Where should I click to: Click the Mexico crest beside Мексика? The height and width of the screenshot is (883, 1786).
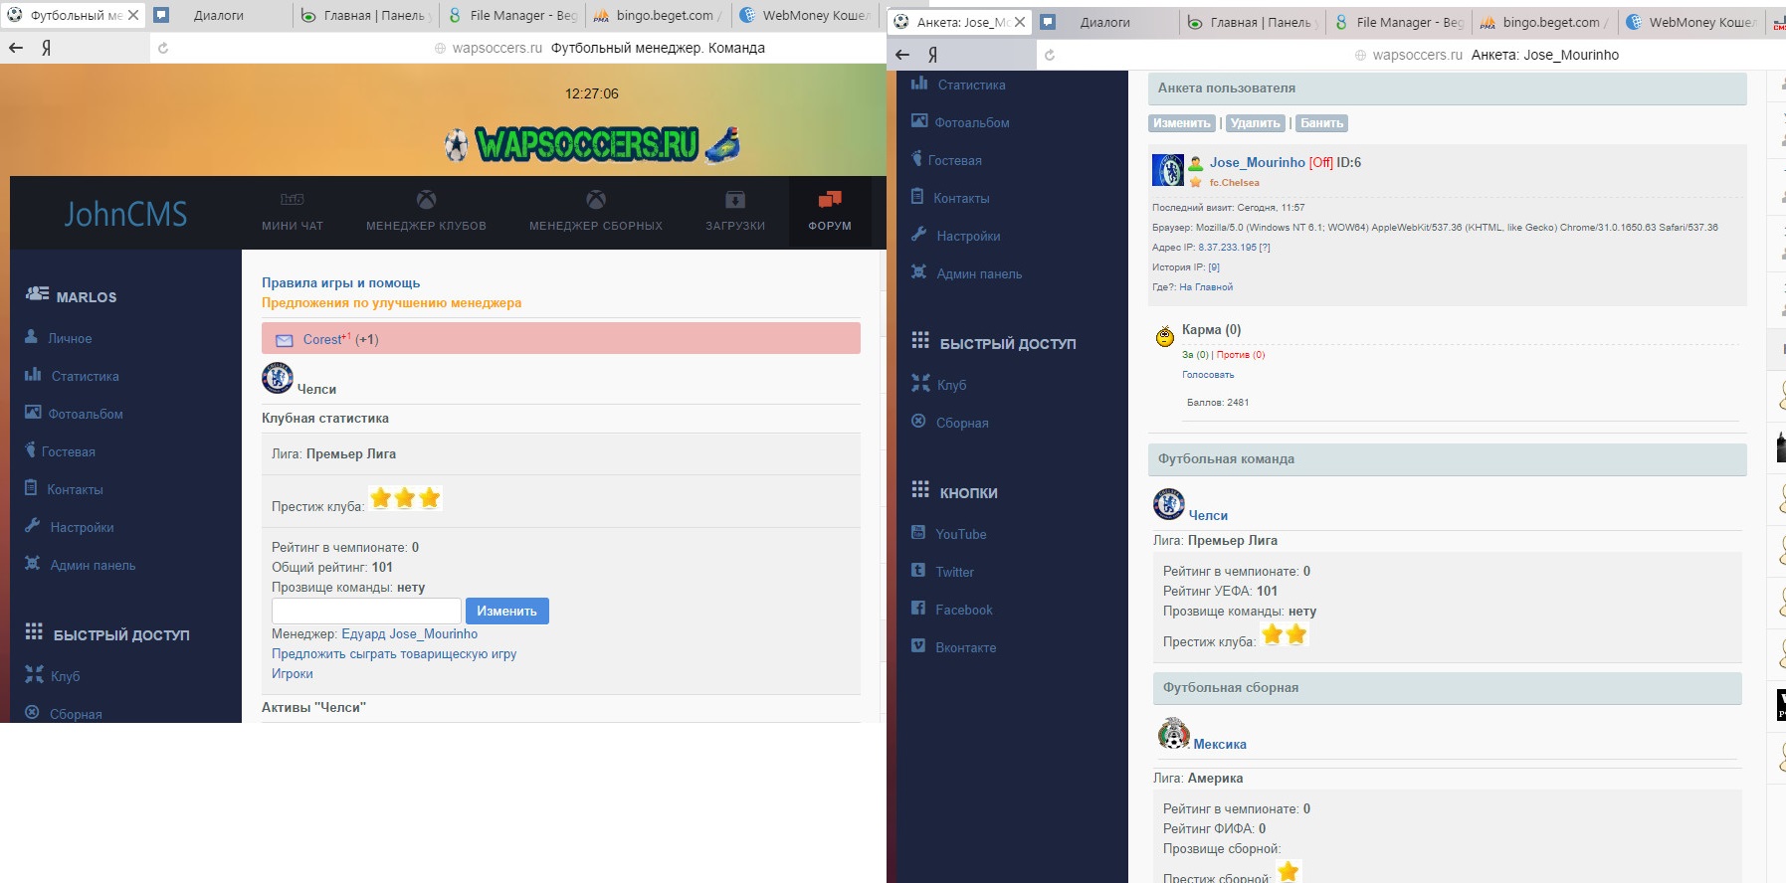1174,734
